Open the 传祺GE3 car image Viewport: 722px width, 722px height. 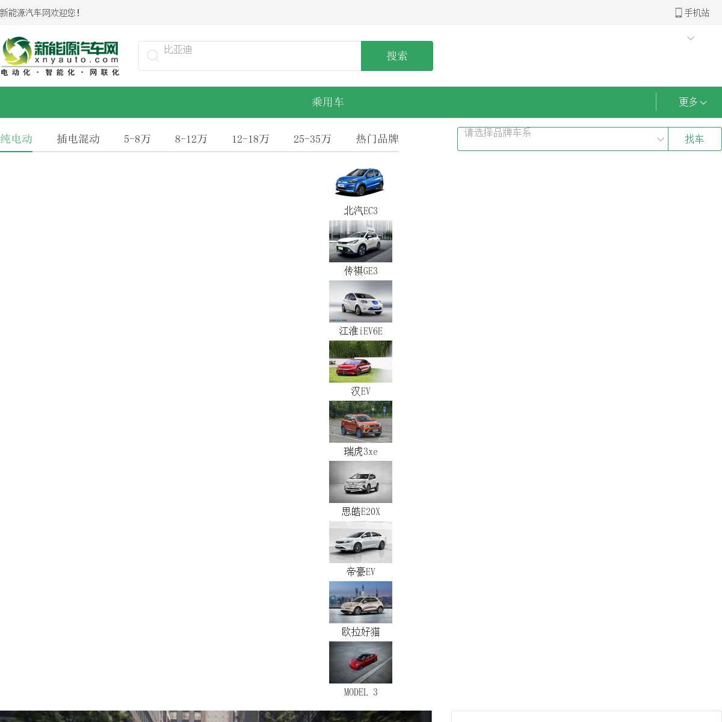[360, 241]
